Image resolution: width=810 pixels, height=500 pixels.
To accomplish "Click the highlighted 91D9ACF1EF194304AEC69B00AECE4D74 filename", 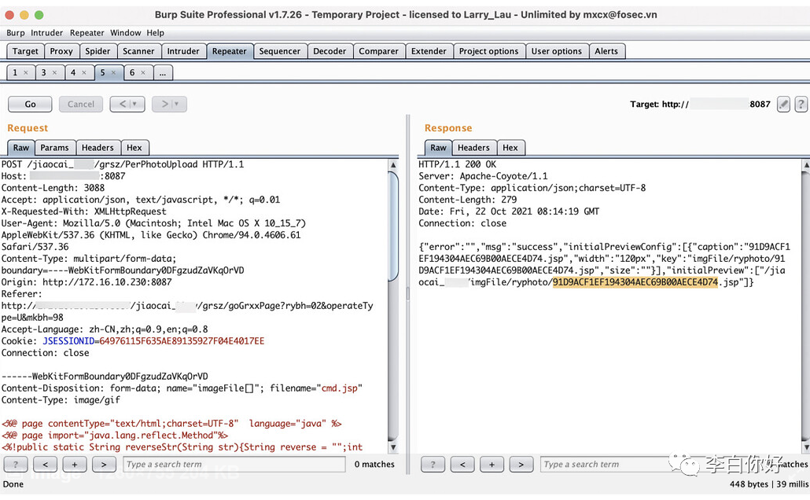I will [x=635, y=282].
